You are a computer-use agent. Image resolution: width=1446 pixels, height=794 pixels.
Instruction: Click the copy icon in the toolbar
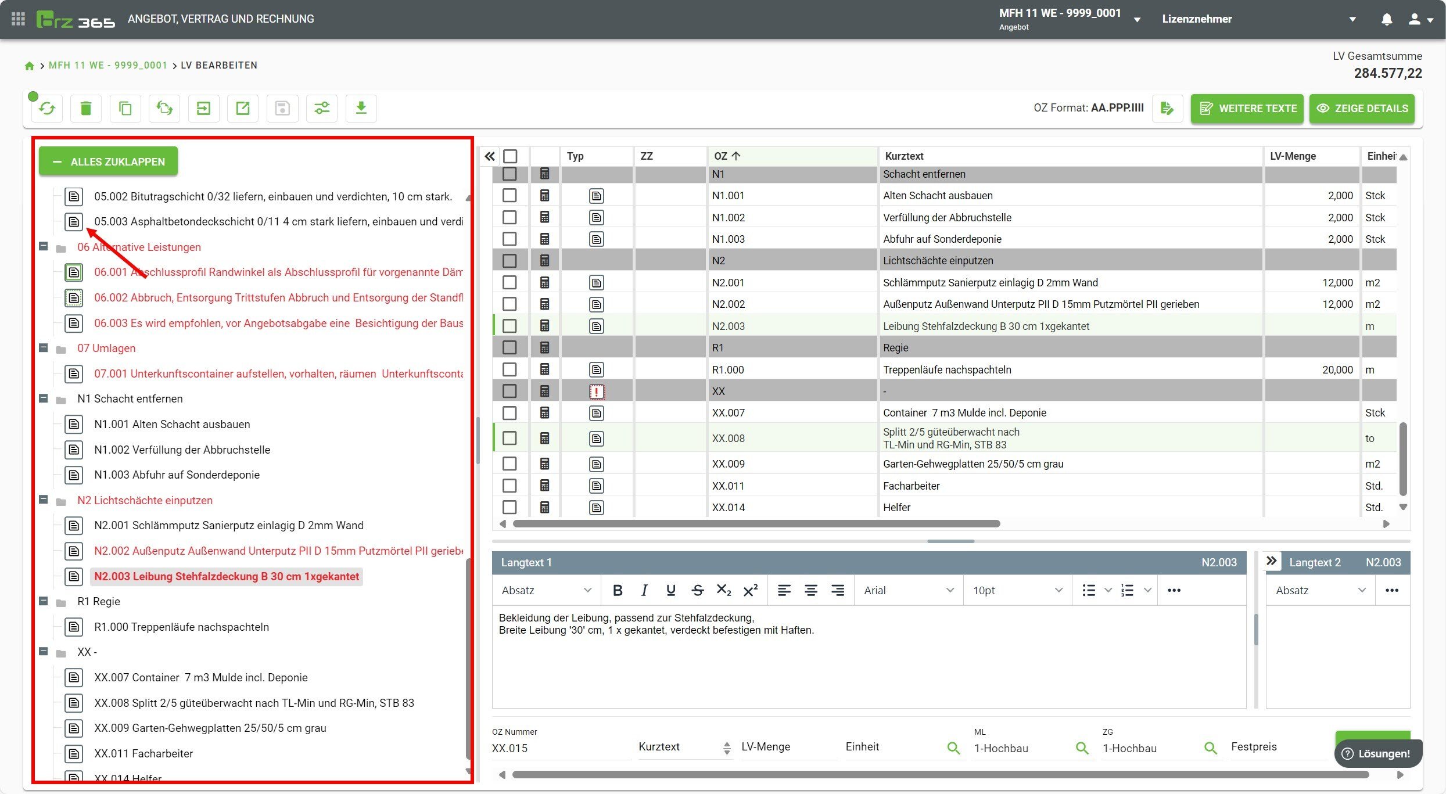point(125,108)
